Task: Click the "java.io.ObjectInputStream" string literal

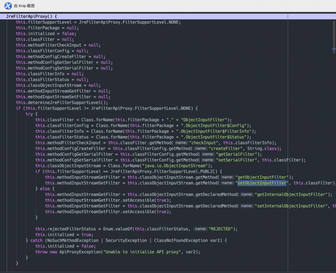Action: (175, 166)
